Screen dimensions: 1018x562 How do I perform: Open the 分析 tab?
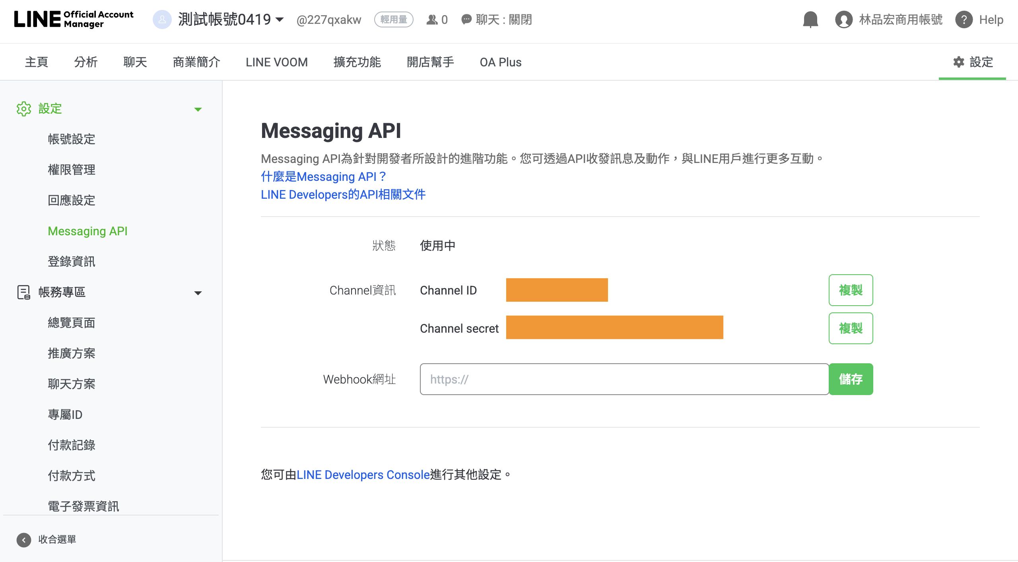pyautogui.click(x=86, y=62)
